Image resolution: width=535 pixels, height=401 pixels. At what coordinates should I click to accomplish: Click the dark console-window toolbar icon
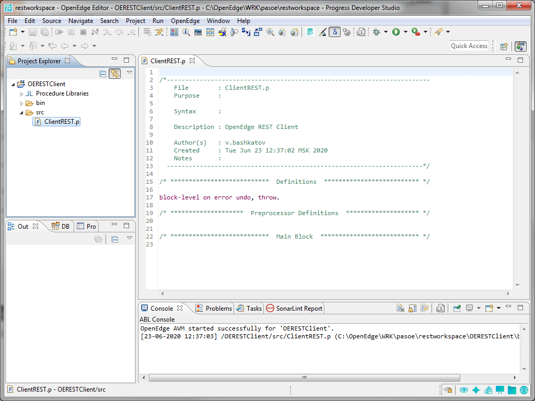tap(198, 32)
